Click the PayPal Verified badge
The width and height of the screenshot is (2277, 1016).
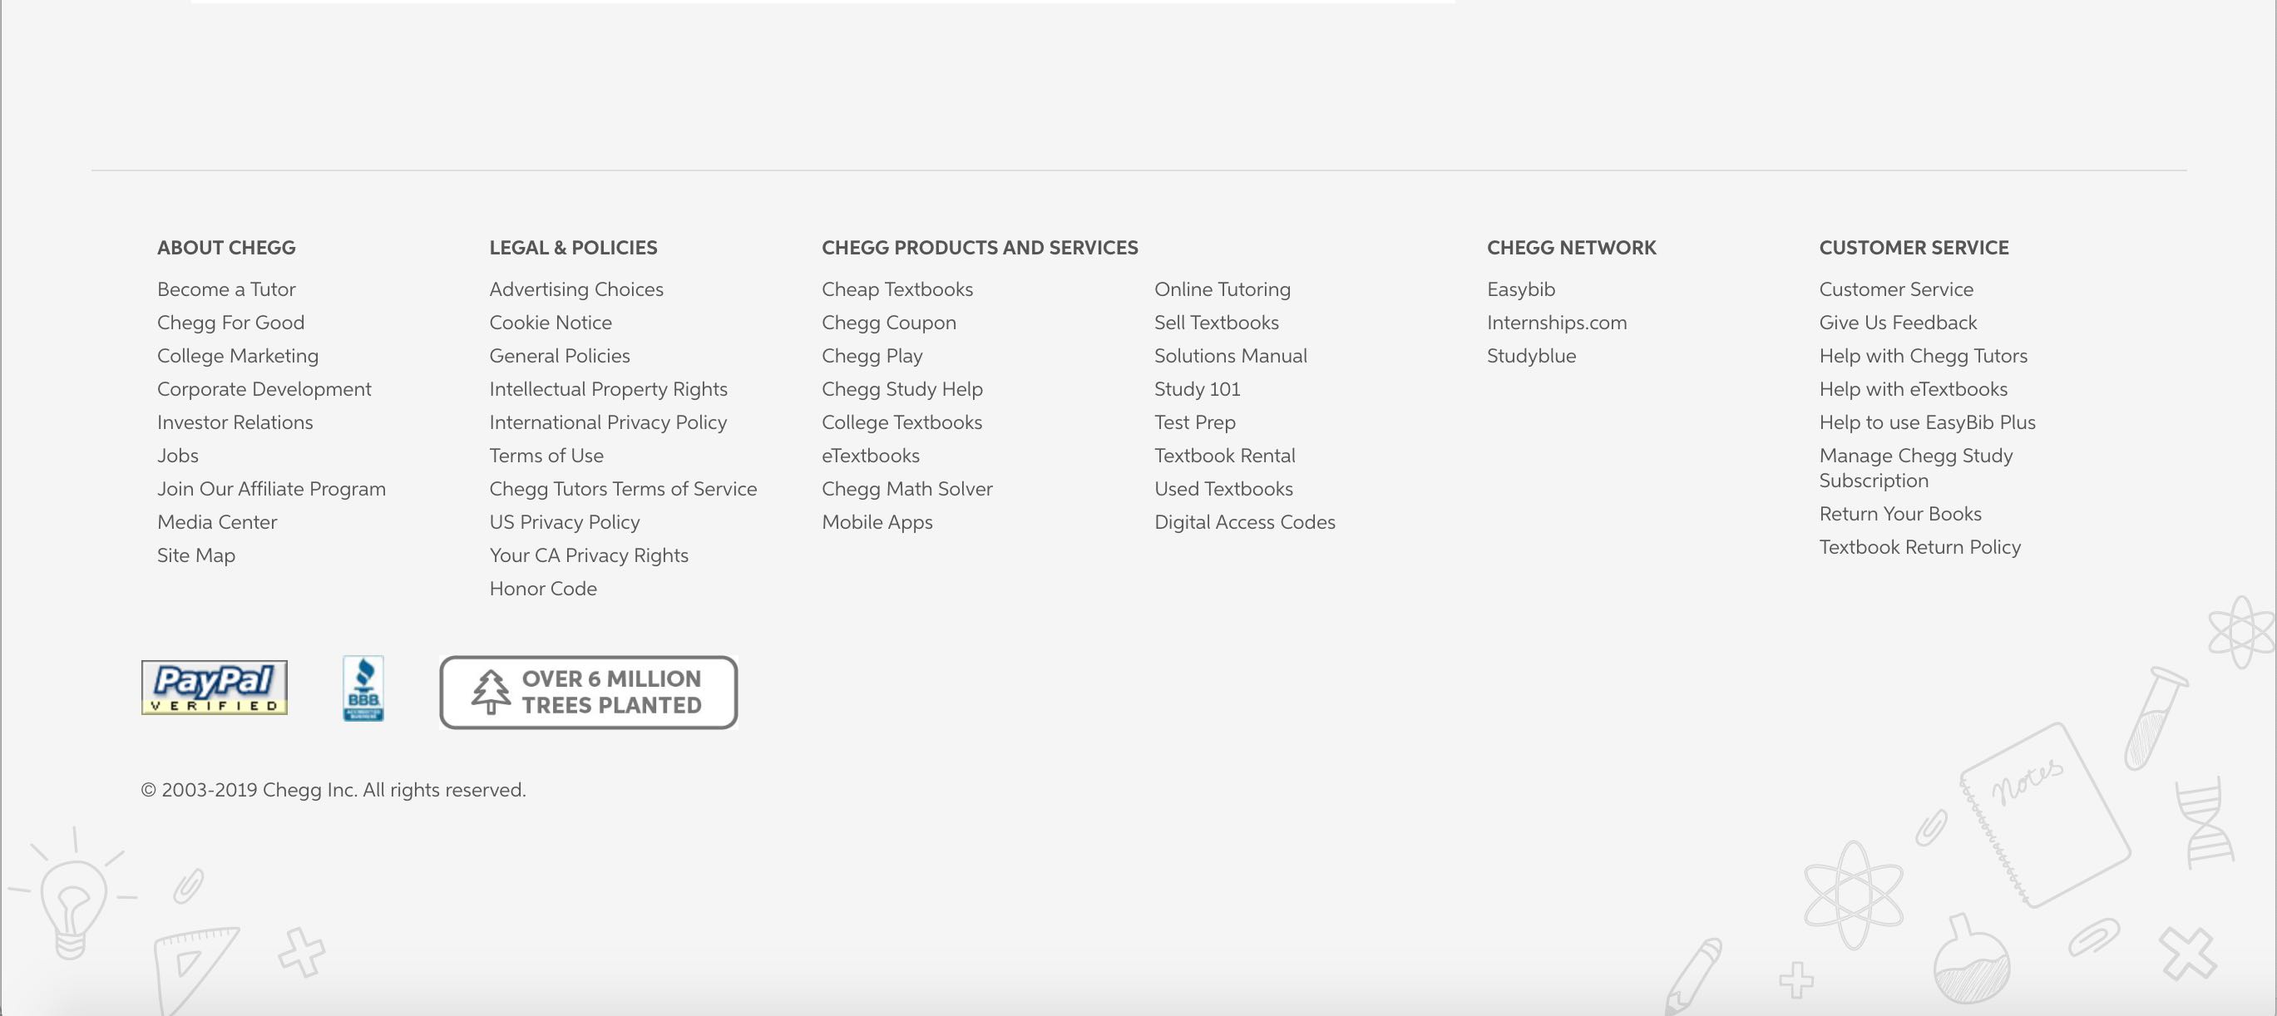[214, 688]
